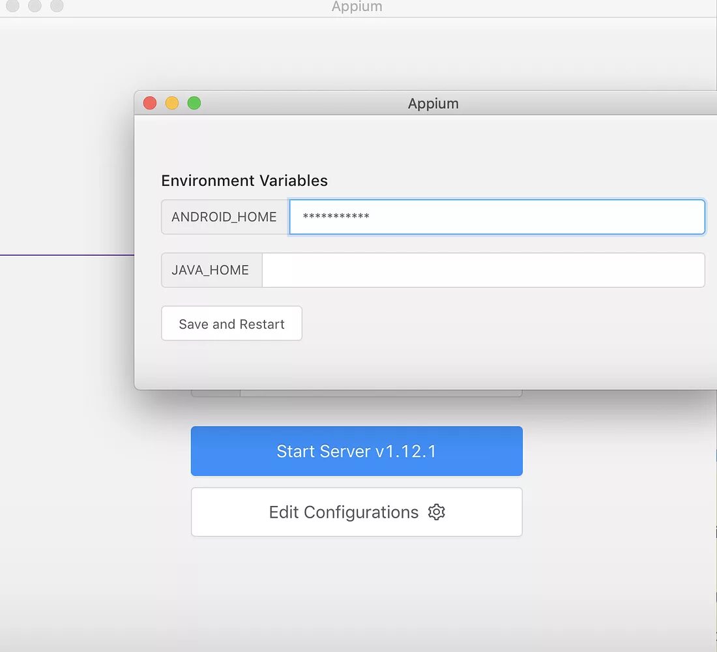Click the ANDROID_HOME input field
This screenshot has height=652, width=717.
coord(497,217)
